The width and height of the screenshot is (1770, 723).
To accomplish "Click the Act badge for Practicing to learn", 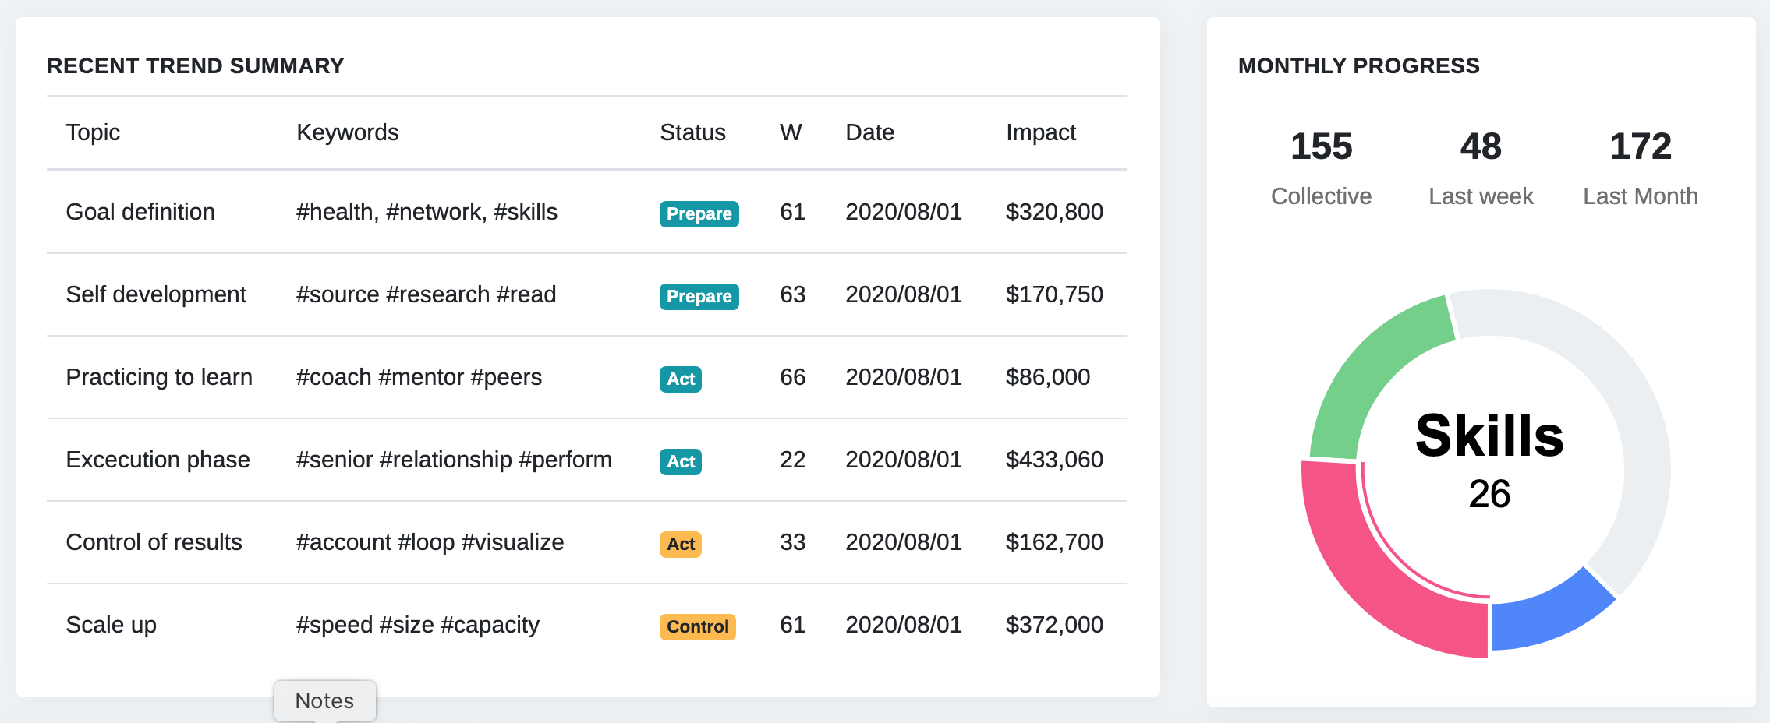I will (680, 379).
